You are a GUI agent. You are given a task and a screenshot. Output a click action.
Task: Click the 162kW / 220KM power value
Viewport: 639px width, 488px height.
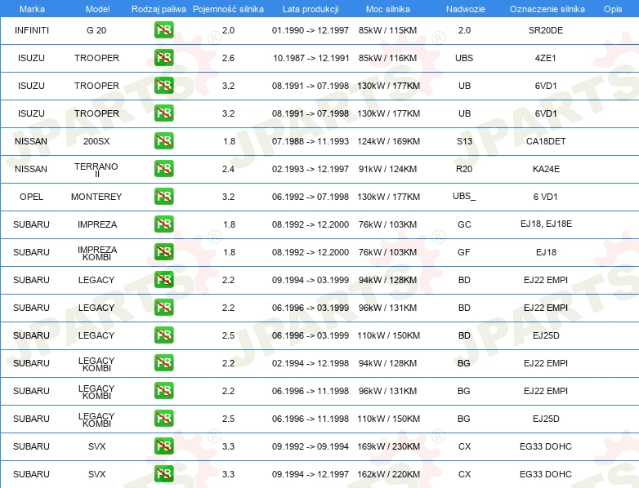(x=388, y=474)
